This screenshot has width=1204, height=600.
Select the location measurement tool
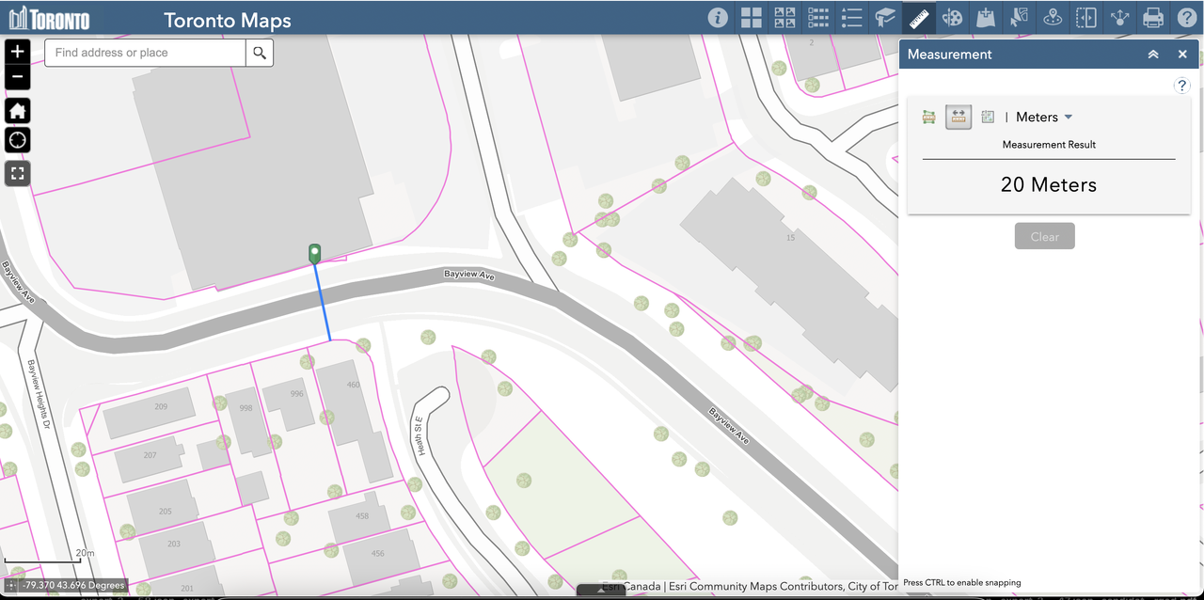[x=988, y=117]
